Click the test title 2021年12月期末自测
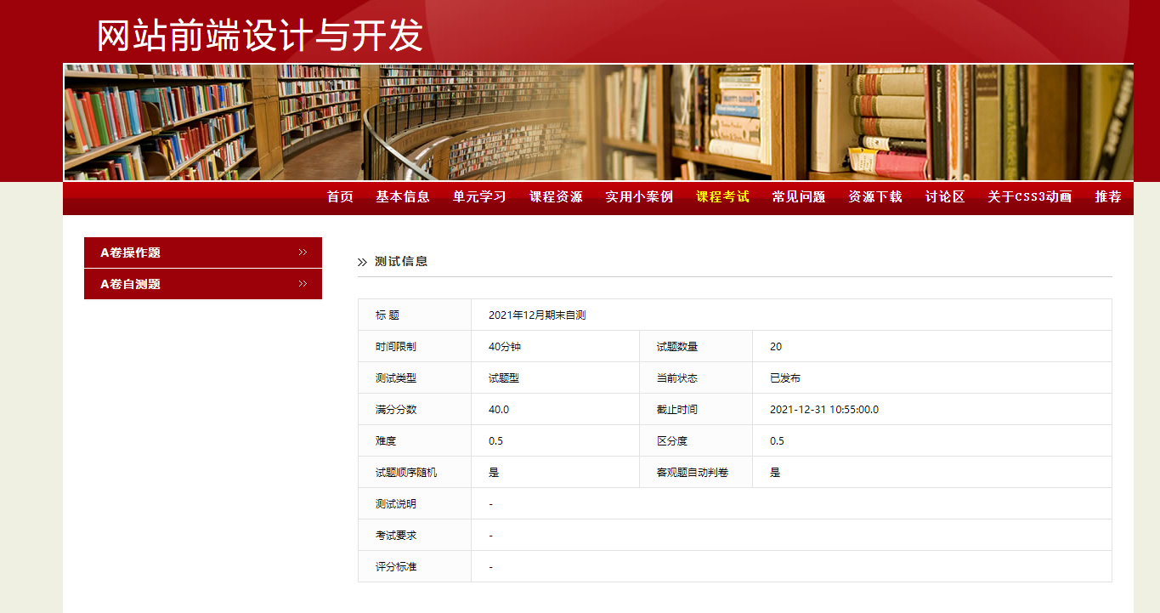The height and width of the screenshot is (613, 1160). pyautogui.click(x=537, y=315)
